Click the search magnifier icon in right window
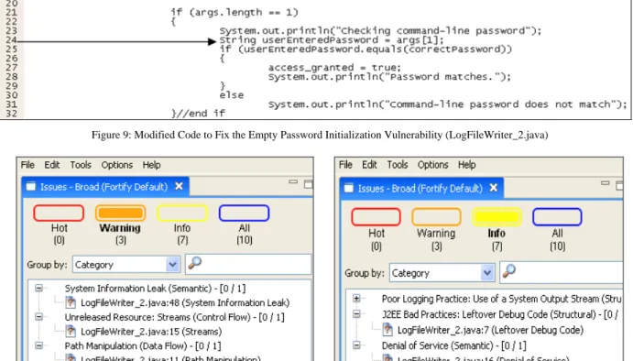 (x=509, y=271)
